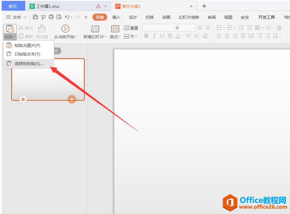This screenshot has width=290, height=214.
Task: Open the 文件 (File) menu
Action: (16, 17)
